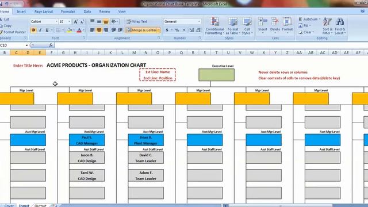Expand the General number format dropdown
This screenshot has height=207, width=368.
[x=199, y=22]
